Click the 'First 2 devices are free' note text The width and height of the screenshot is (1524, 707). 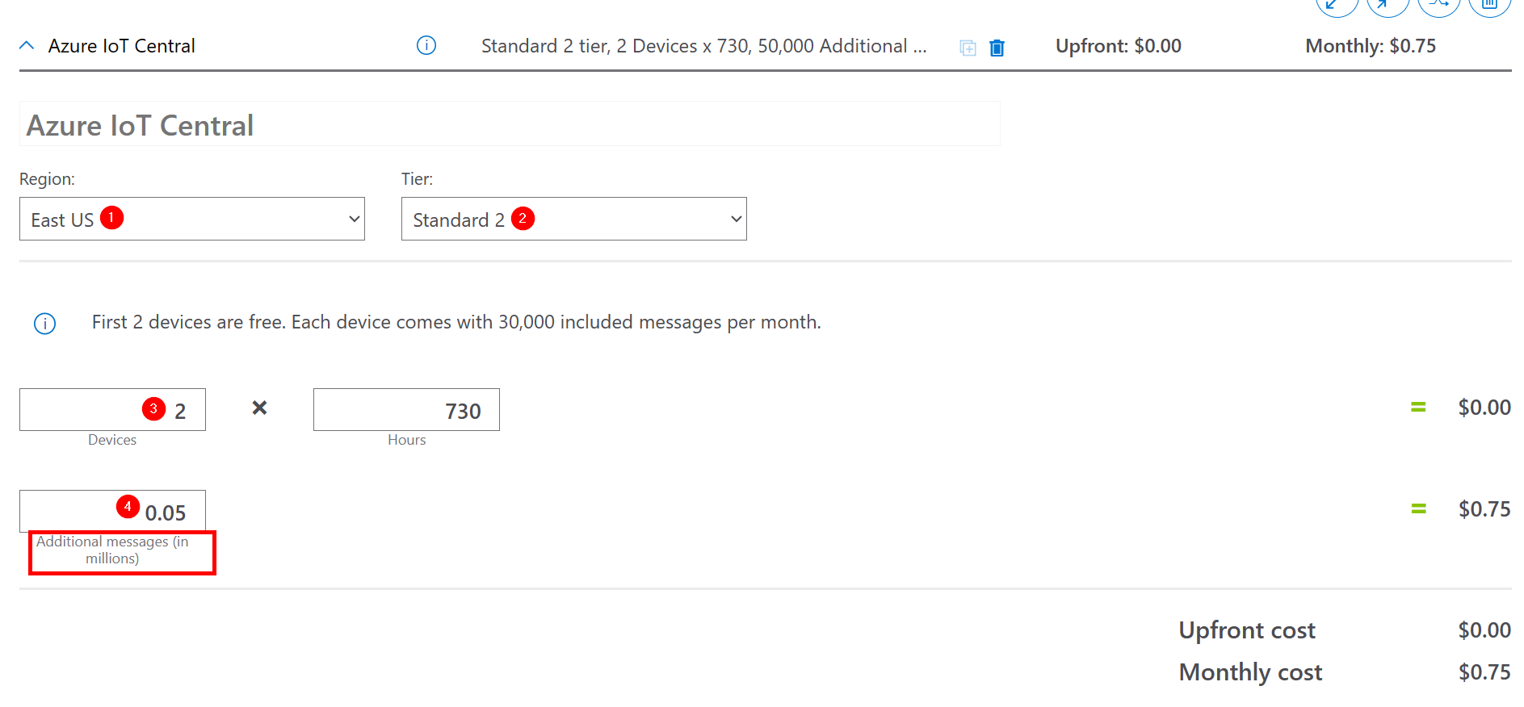456,323
